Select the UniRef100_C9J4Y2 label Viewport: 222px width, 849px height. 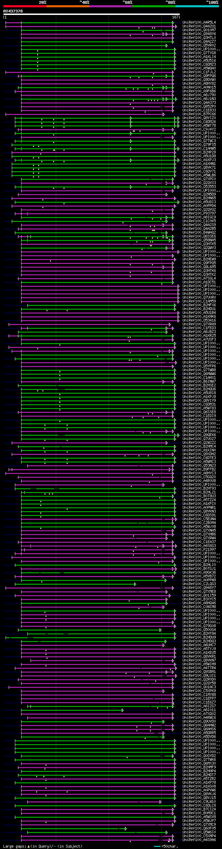[199, 130]
